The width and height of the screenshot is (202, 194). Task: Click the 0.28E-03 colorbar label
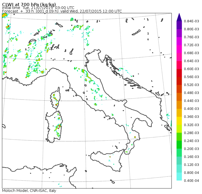[191, 133]
